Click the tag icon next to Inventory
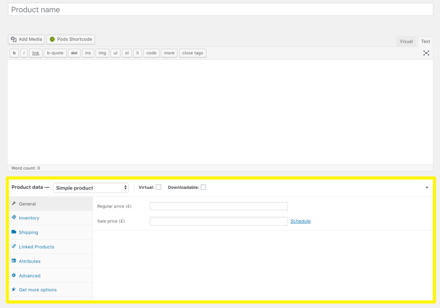 coord(14,218)
